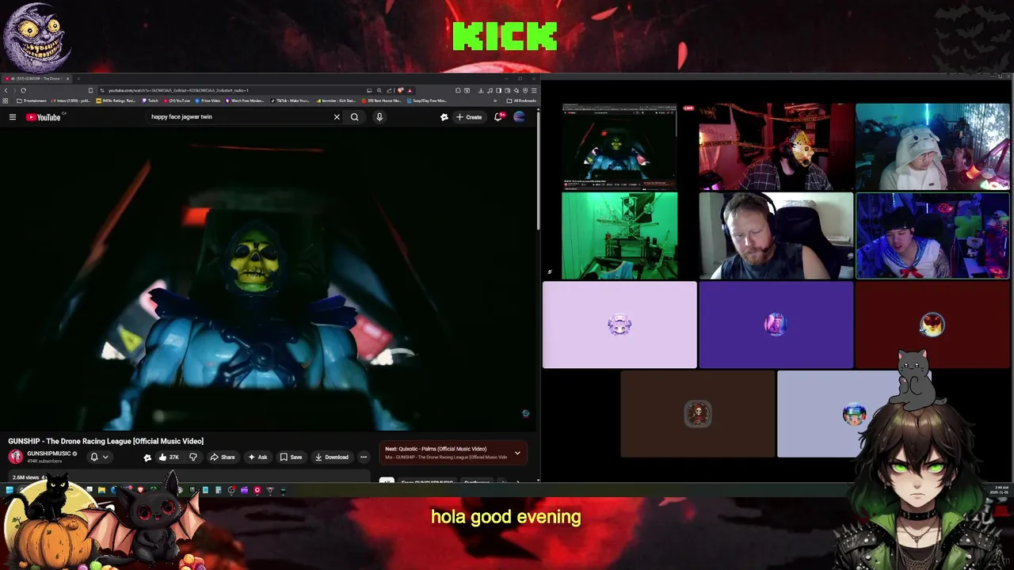Viewport: 1014px width, 570px height.
Task: Click the bookmark icon in address bar
Action: pos(90,90)
